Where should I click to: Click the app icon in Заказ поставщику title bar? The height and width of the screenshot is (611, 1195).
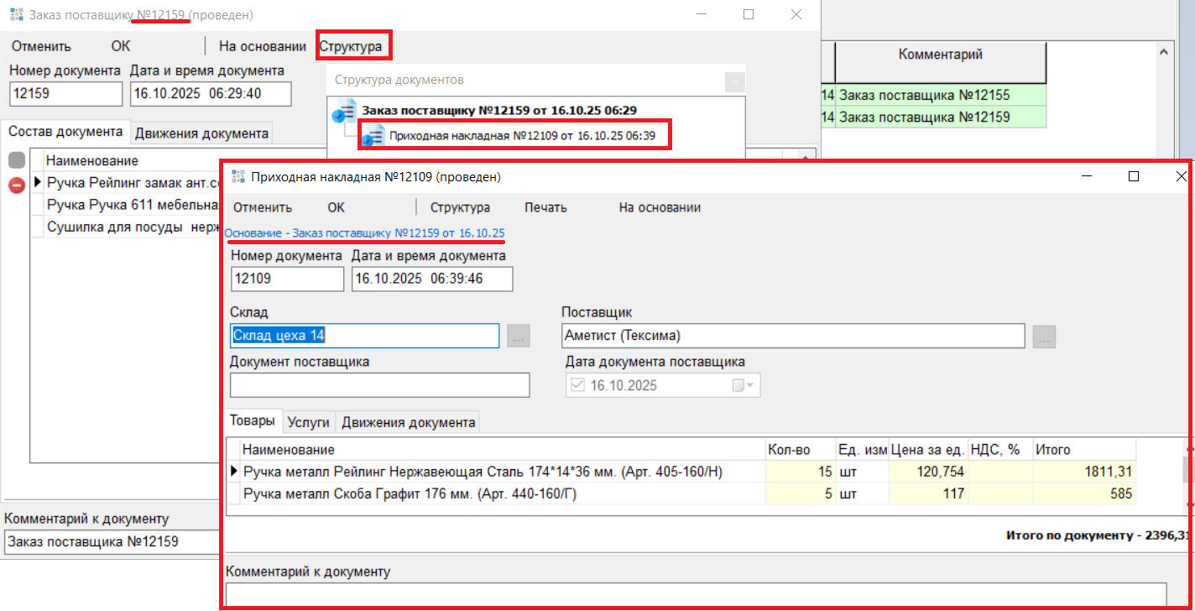click(x=16, y=15)
